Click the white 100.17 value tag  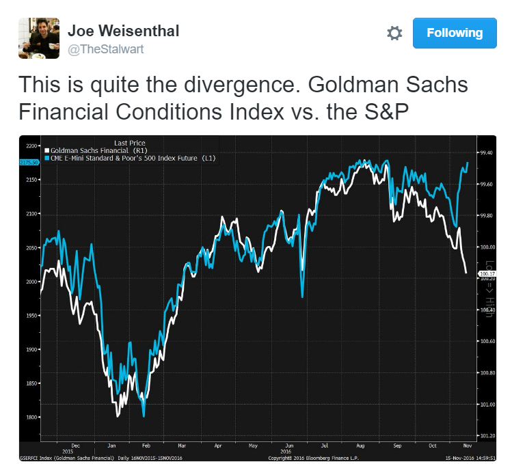click(487, 273)
